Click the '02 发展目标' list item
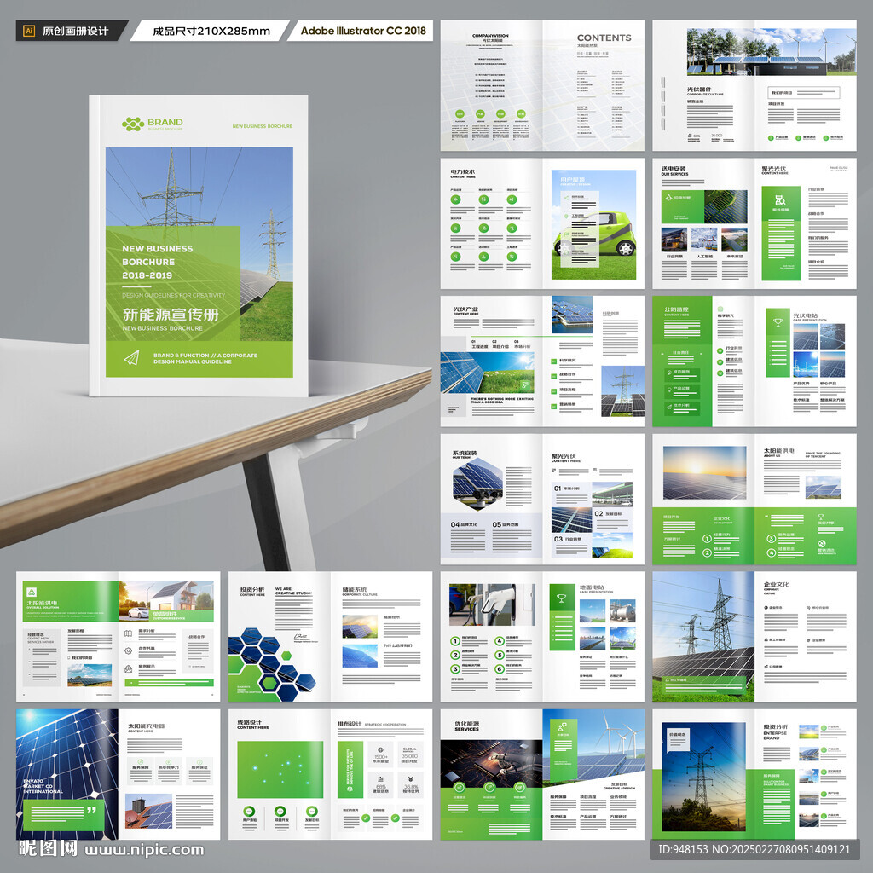 point(608,513)
